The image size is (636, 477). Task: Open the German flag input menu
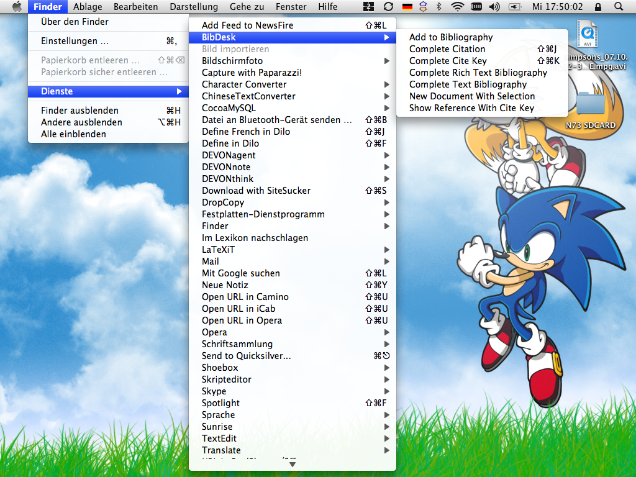pos(407,6)
